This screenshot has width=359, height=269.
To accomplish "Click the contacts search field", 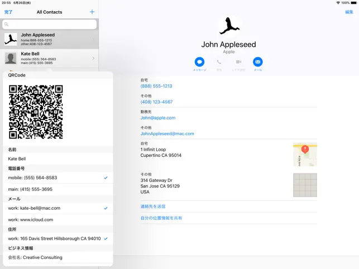I will point(50,24).
